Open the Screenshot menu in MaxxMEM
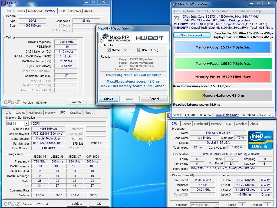This screenshot has height=208, width=277. click(x=220, y=11)
